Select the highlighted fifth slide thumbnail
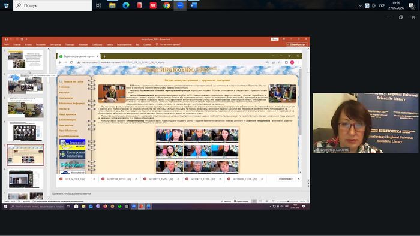Image resolution: width=420 pixels, height=236 pixels. point(25,155)
